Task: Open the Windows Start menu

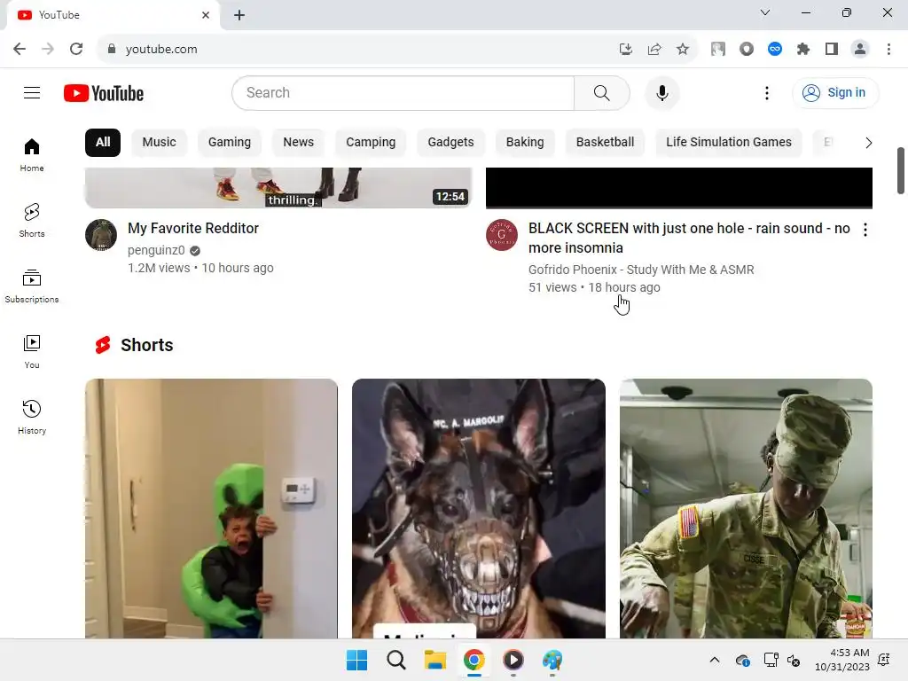Action: click(356, 660)
